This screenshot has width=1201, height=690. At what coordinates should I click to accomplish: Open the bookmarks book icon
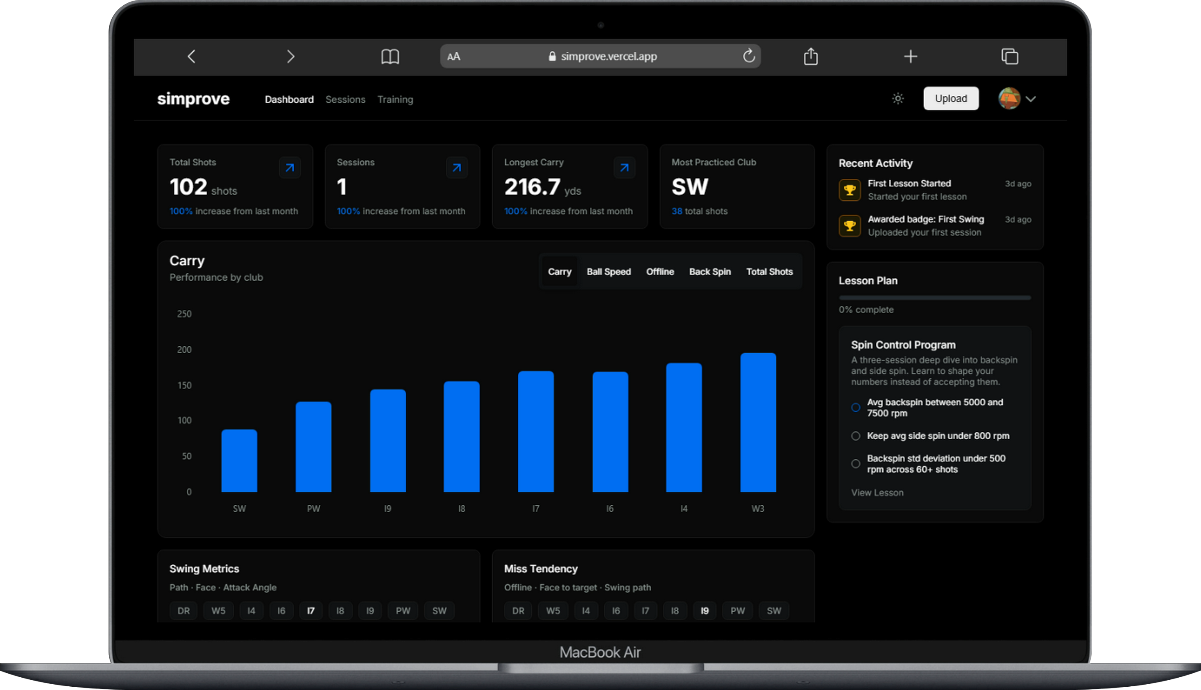pyautogui.click(x=390, y=57)
